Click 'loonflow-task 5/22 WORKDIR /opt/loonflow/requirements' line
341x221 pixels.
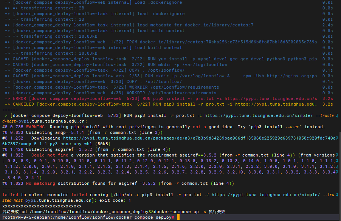pyautogui.click(x=169, y=87)
